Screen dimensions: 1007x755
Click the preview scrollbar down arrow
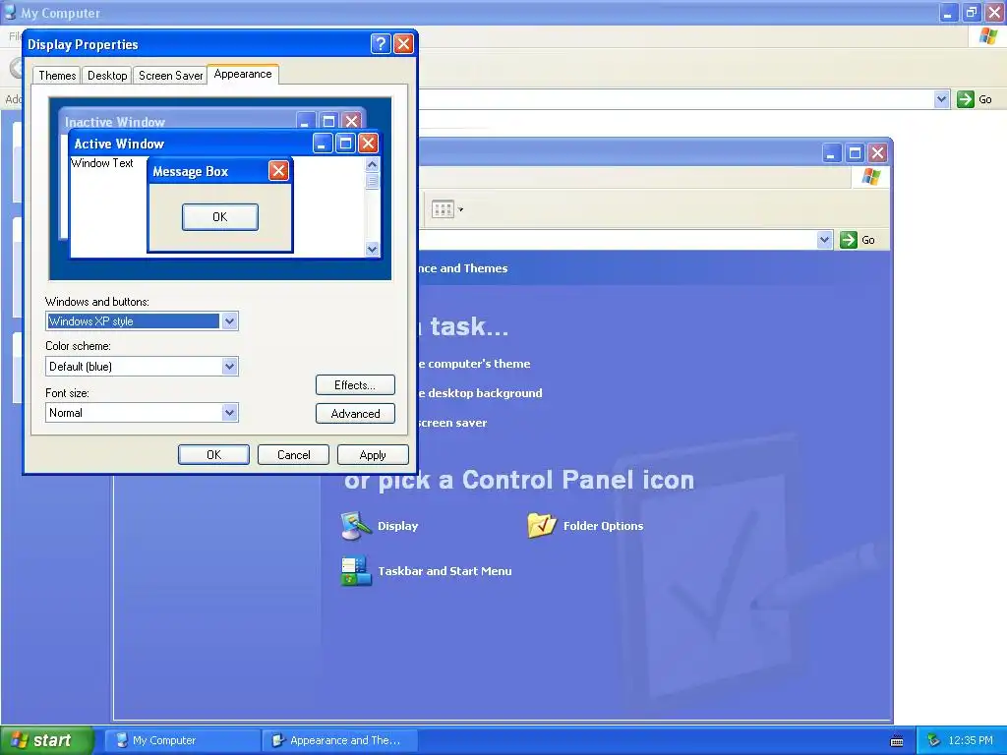point(373,249)
